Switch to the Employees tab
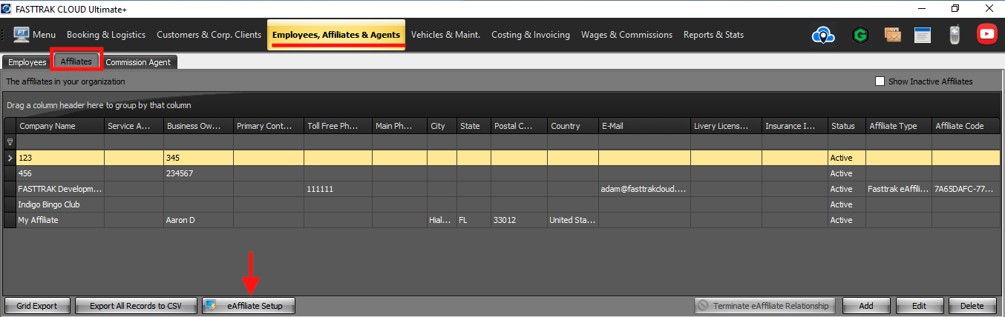1005x317 pixels. pyautogui.click(x=27, y=62)
